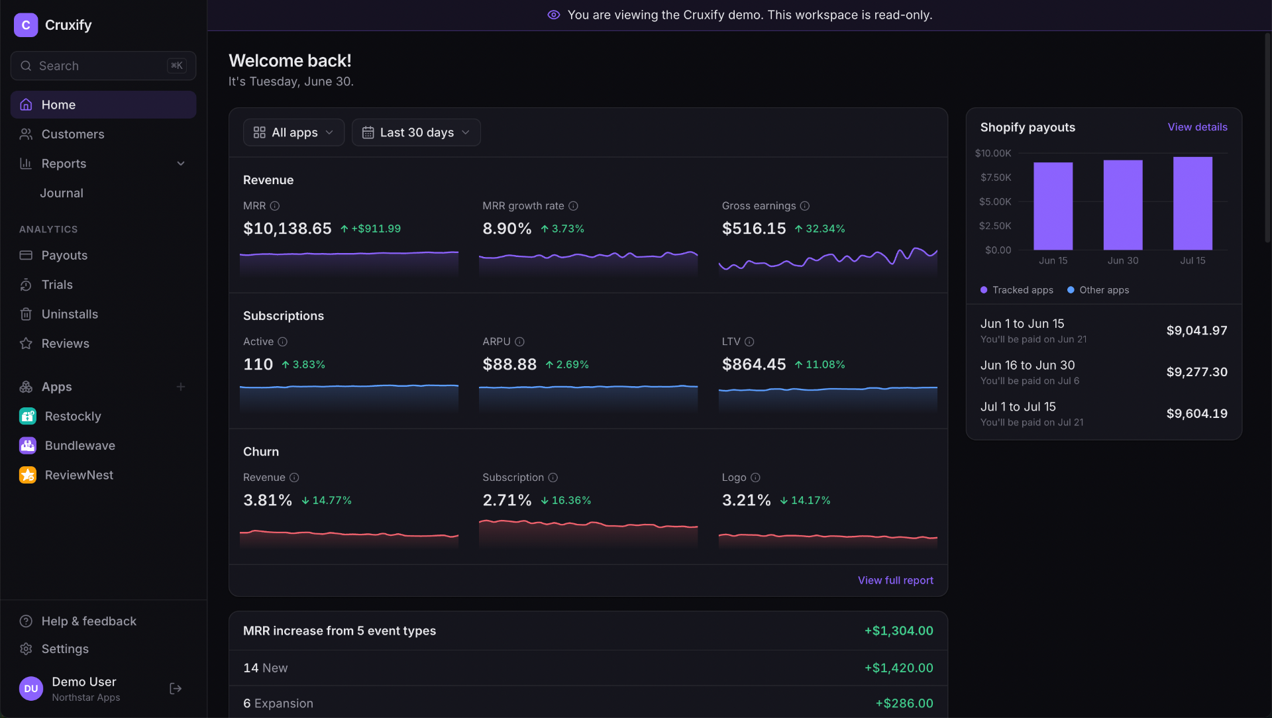Select the Jun 1 to Jun 15 payout row
Screen dimensions: 1272x718
click(1104, 331)
